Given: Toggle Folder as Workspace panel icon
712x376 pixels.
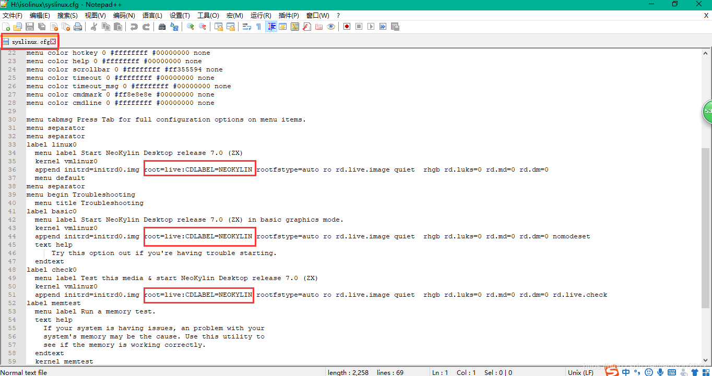Looking at the screenshot, I should coord(319,27).
